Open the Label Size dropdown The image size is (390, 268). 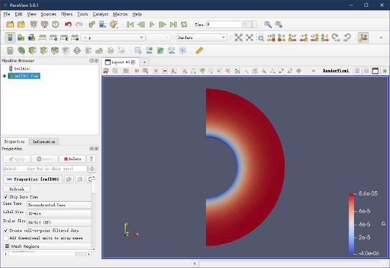tap(59, 214)
